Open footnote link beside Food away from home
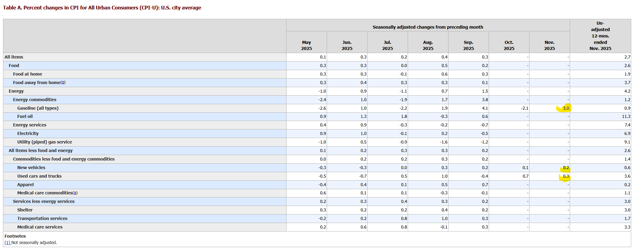The height and width of the screenshot is (248, 637). 63,83
